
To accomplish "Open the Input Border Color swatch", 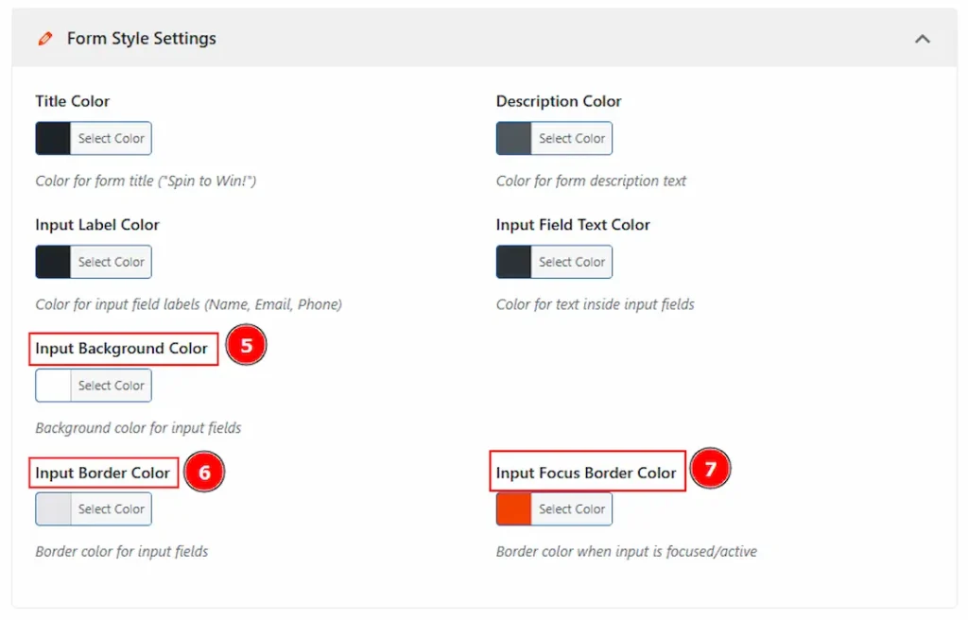I will point(52,508).
